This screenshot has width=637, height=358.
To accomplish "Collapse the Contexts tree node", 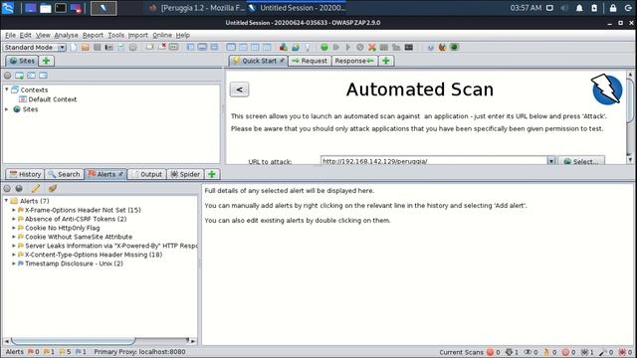I will click(x=7, y=89).
